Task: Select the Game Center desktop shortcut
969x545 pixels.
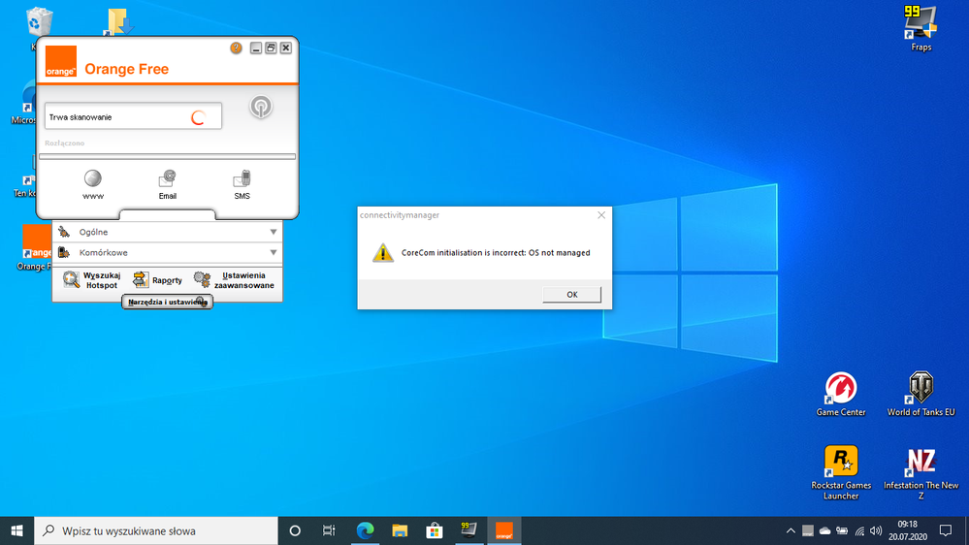Action: [x=841, y=394]
